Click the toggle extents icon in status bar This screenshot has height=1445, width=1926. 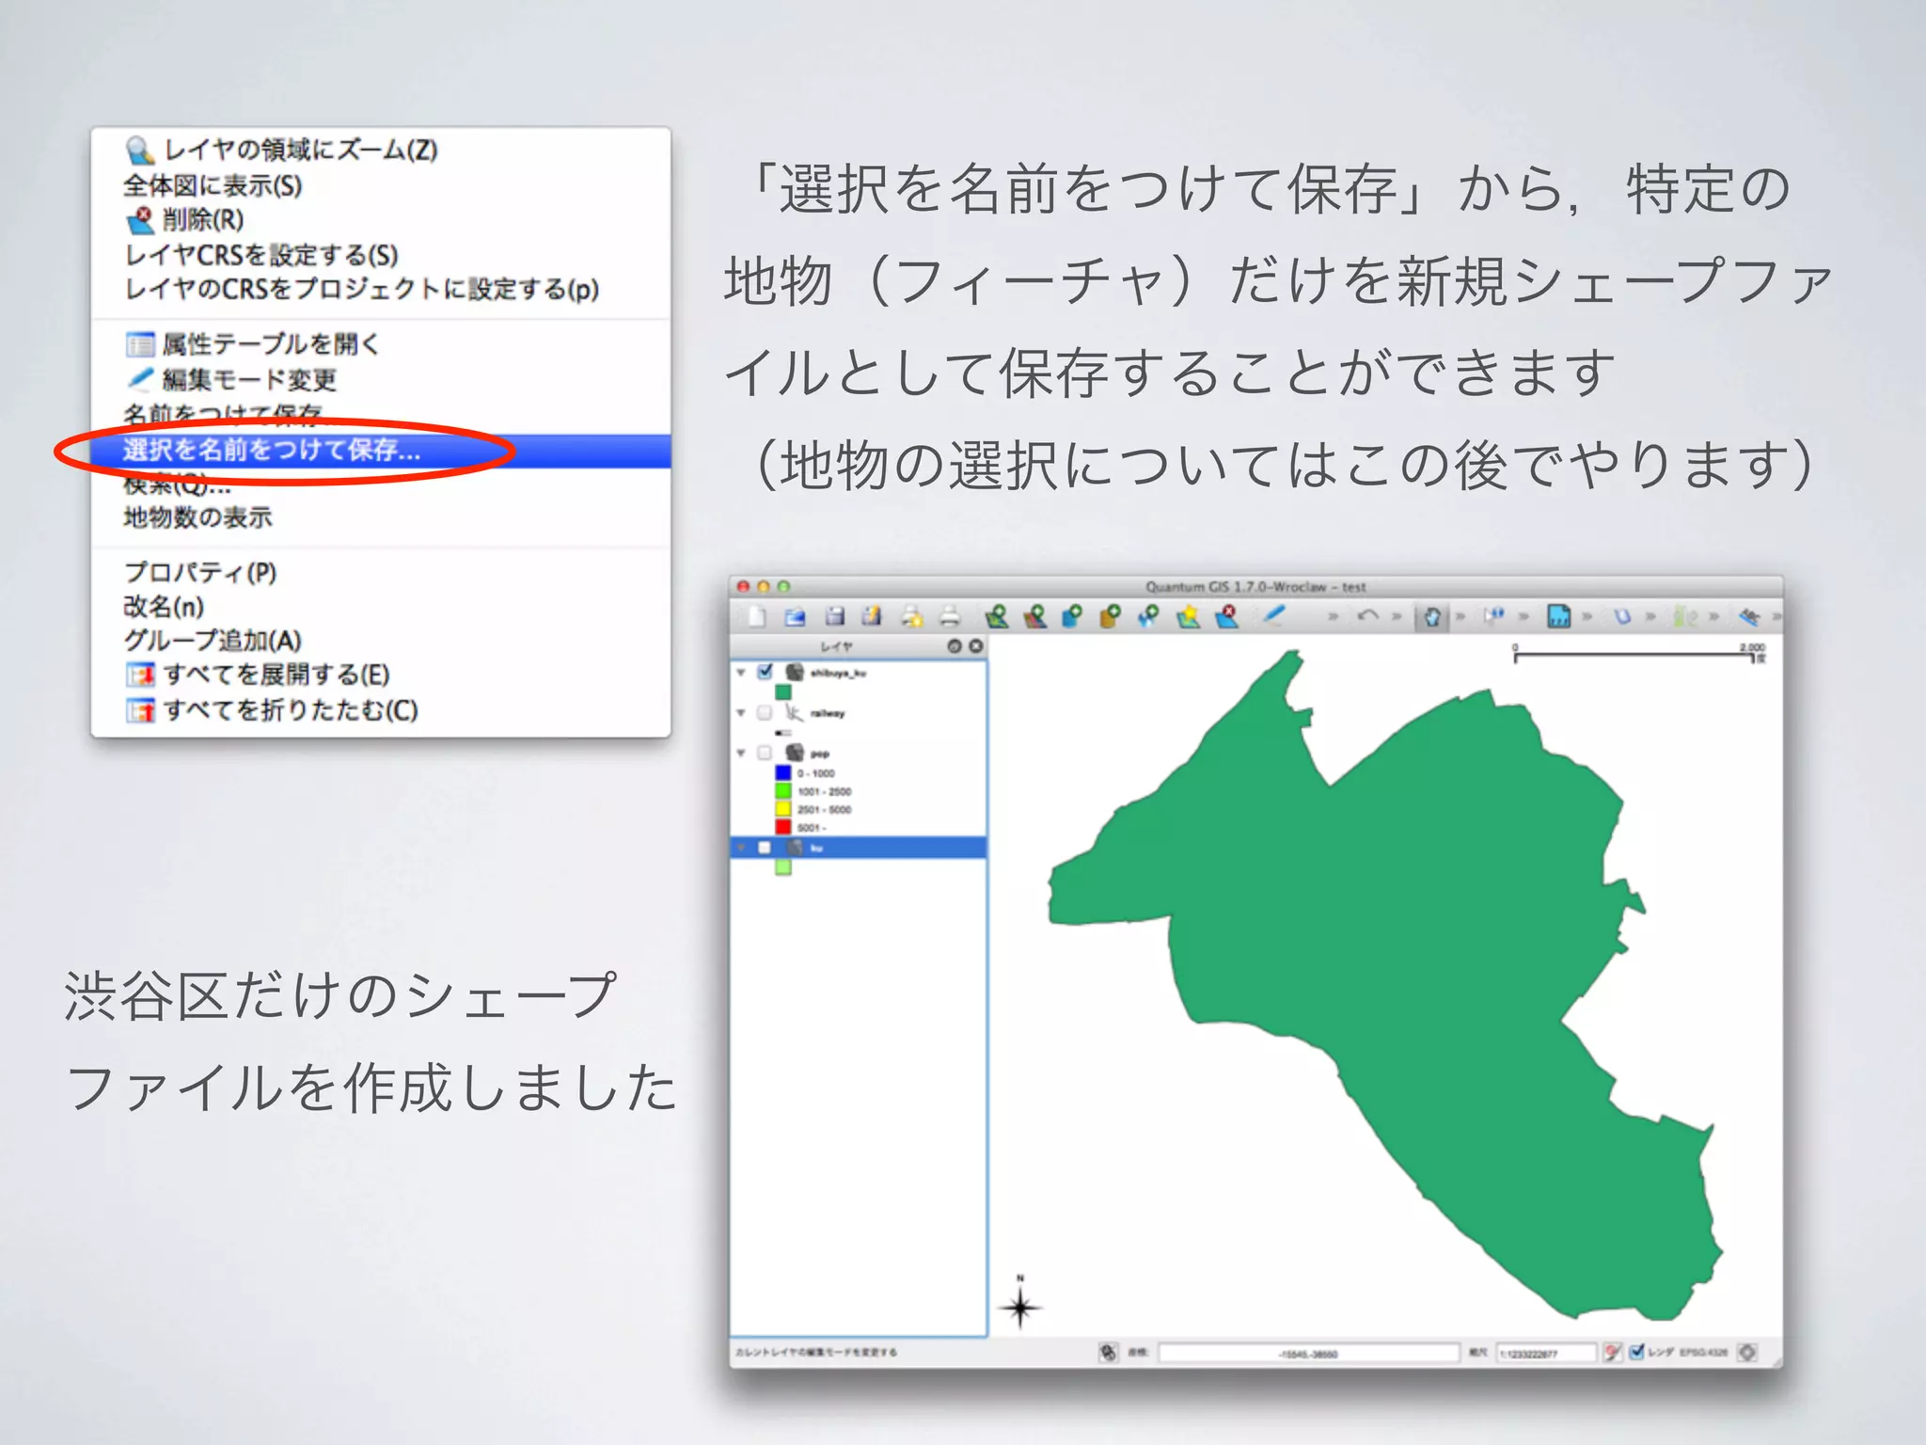[x=1109, y=1353]
